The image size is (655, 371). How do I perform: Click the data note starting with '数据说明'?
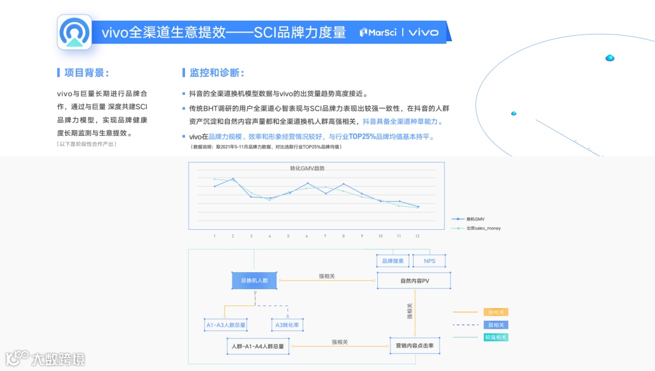[266, 147]
